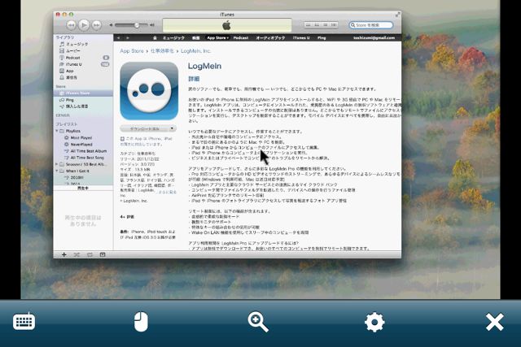The image size is (521, 347).
Task: Click the 仕事効率化 breadcrumb link
Action: coord(162,50)
